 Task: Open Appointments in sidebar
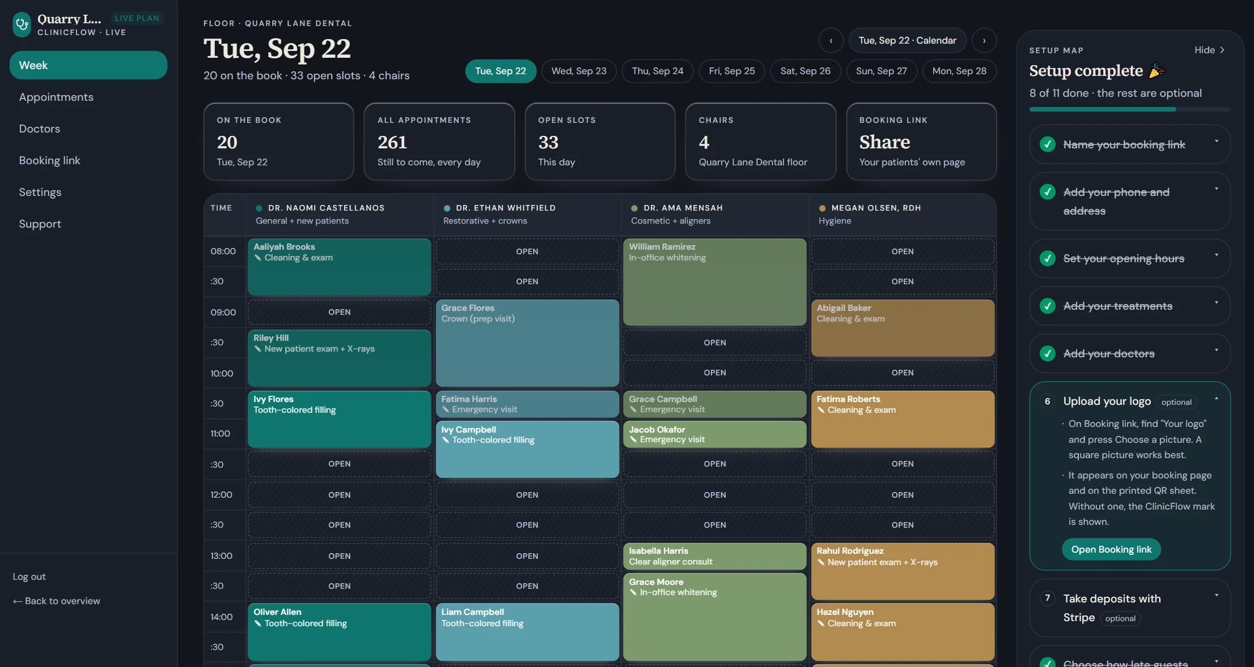click(88, 97)
